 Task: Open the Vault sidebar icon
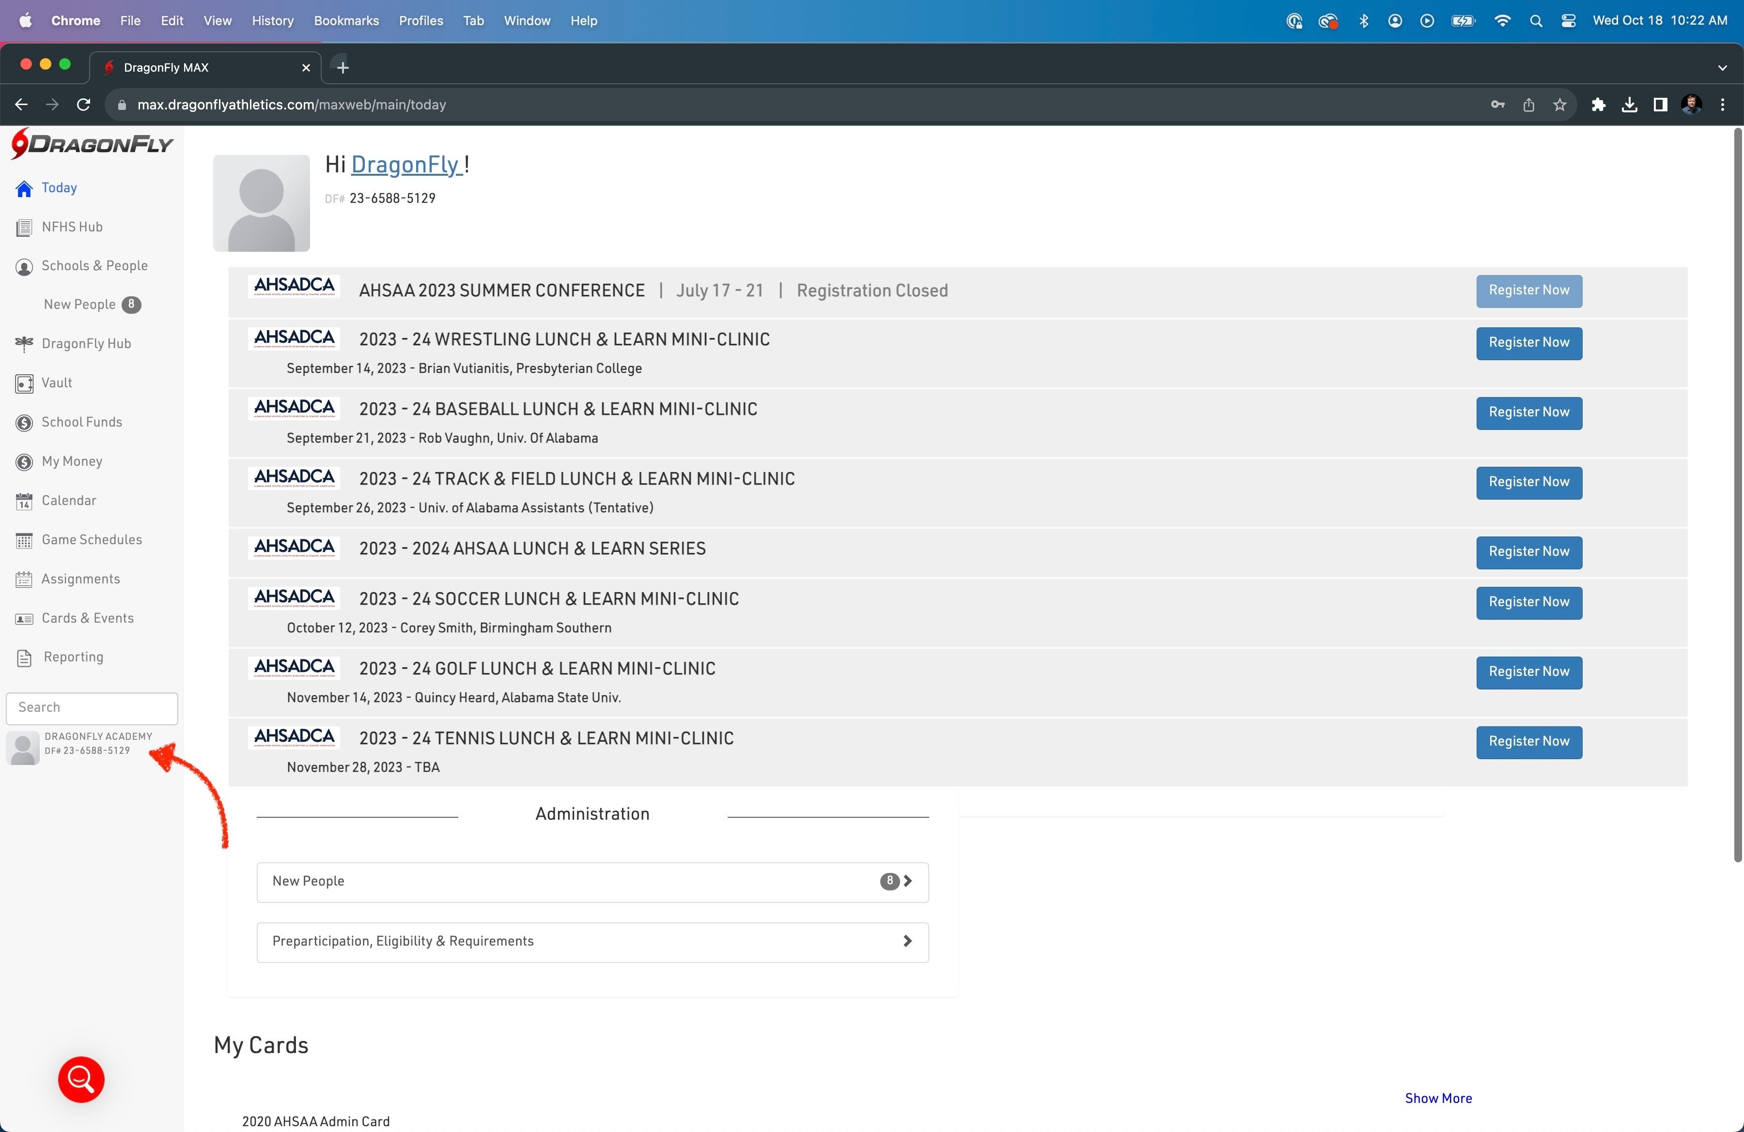pos(24,383)
